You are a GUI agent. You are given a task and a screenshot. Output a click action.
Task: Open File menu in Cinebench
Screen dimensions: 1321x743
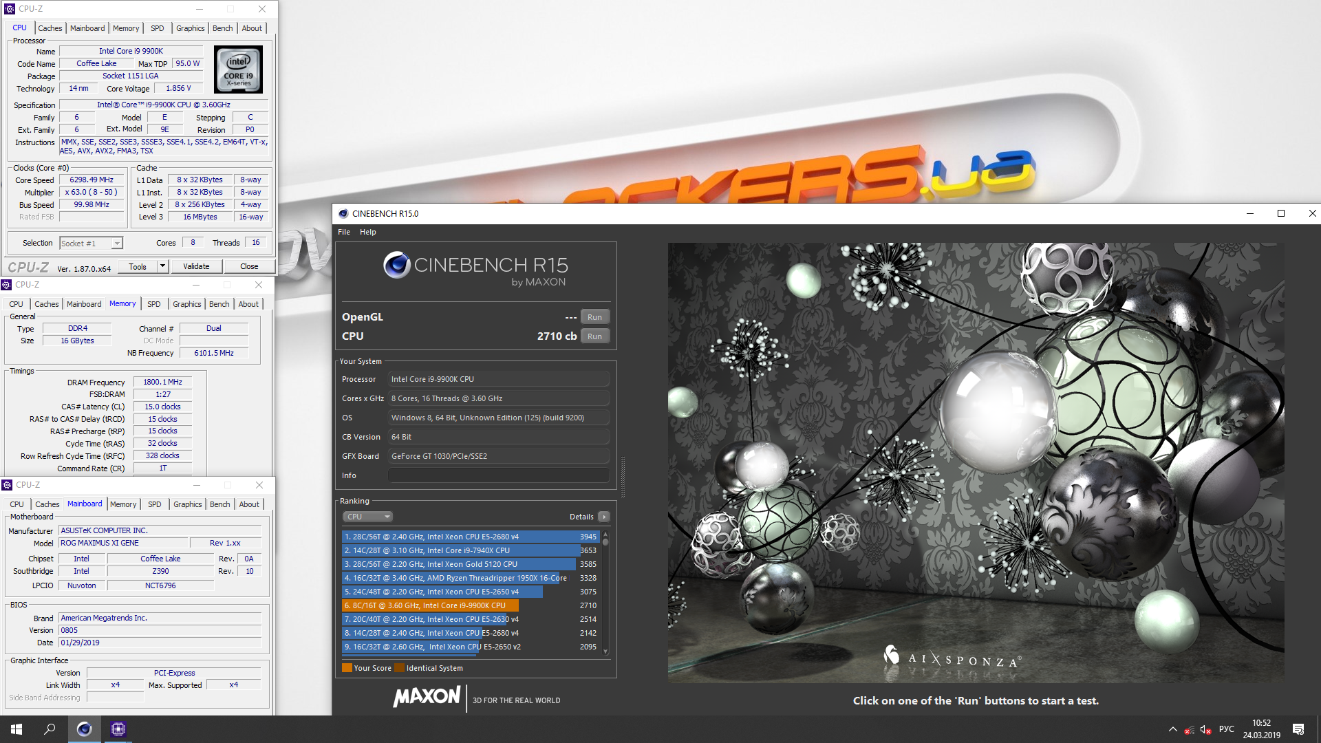[x=344, y=232]
